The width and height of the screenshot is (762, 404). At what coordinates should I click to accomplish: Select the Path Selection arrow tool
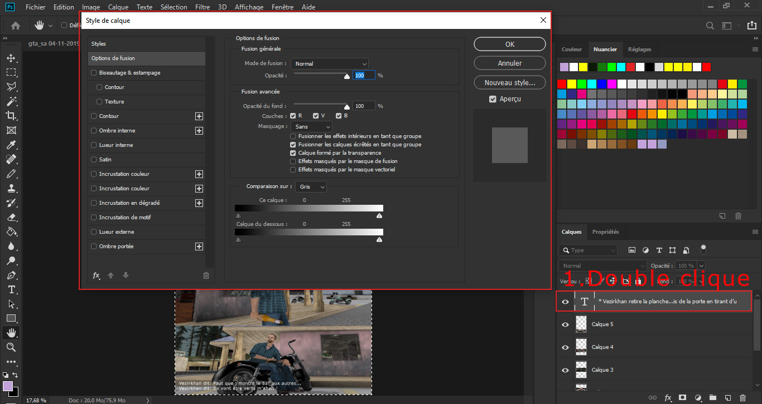11,304
